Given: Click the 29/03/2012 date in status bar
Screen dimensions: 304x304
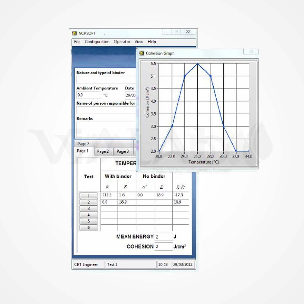Looking at the screenshot, I should click(x=183, y=264).
